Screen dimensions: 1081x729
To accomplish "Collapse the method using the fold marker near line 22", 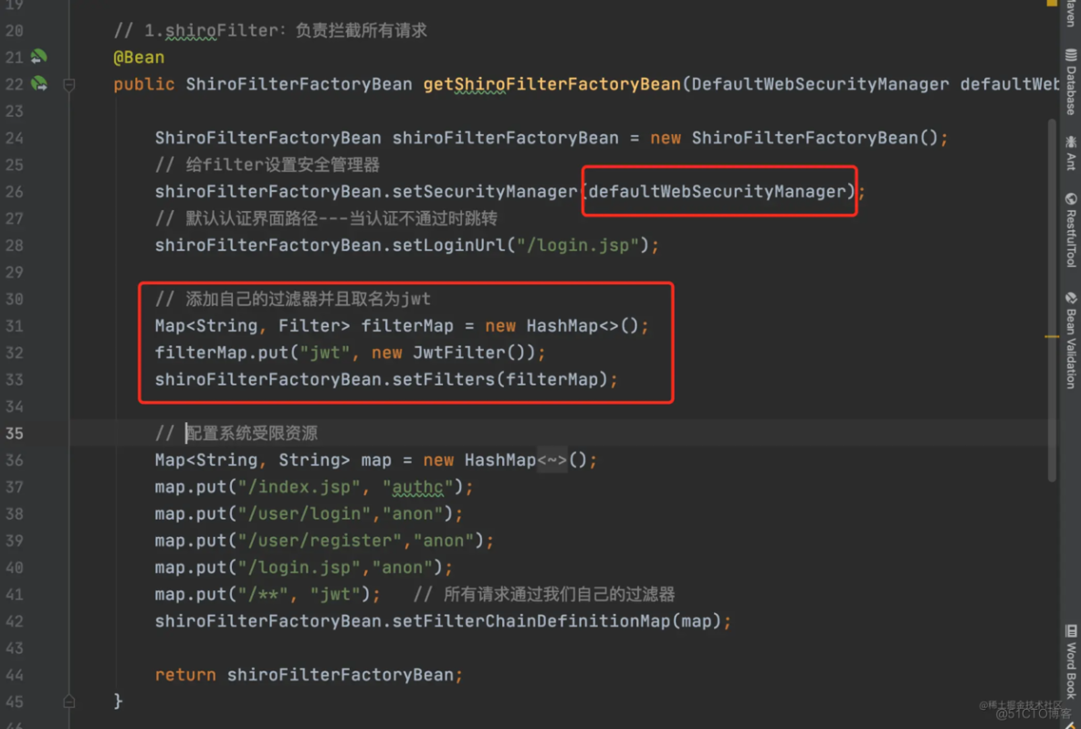I will pos(68,84).
